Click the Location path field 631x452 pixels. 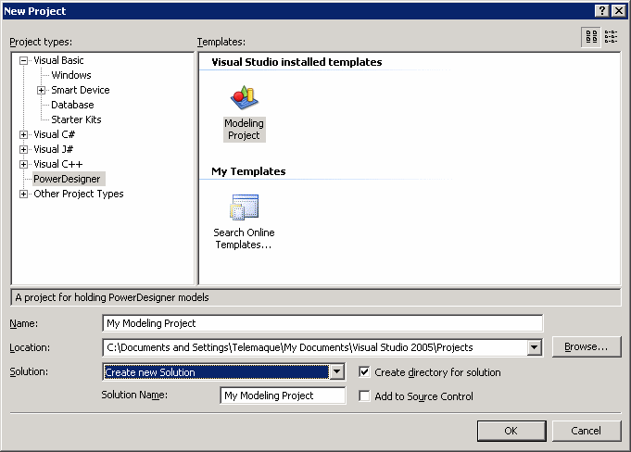point(315,347)
